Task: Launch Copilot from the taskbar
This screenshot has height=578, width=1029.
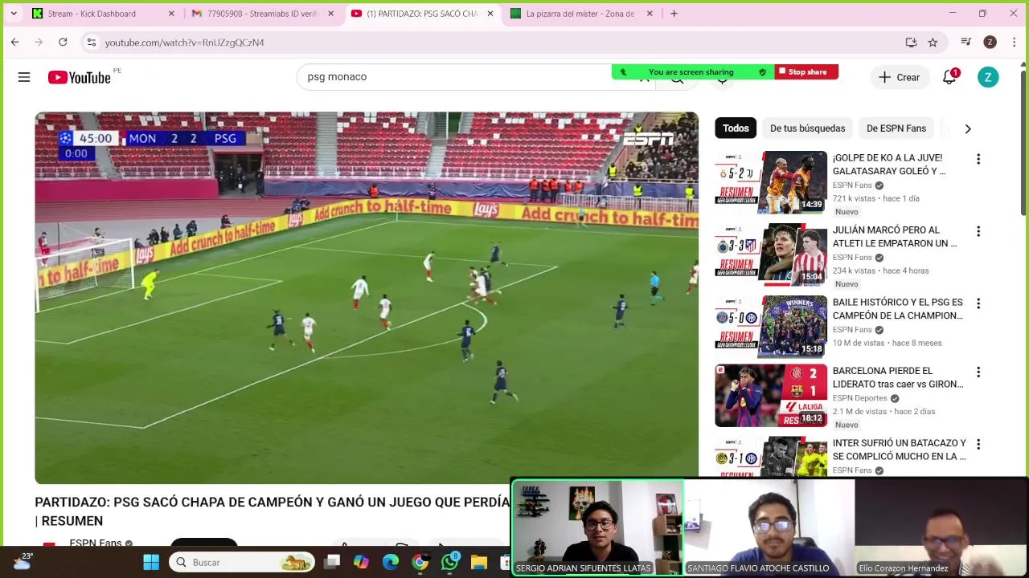Action: pos(361,562)
